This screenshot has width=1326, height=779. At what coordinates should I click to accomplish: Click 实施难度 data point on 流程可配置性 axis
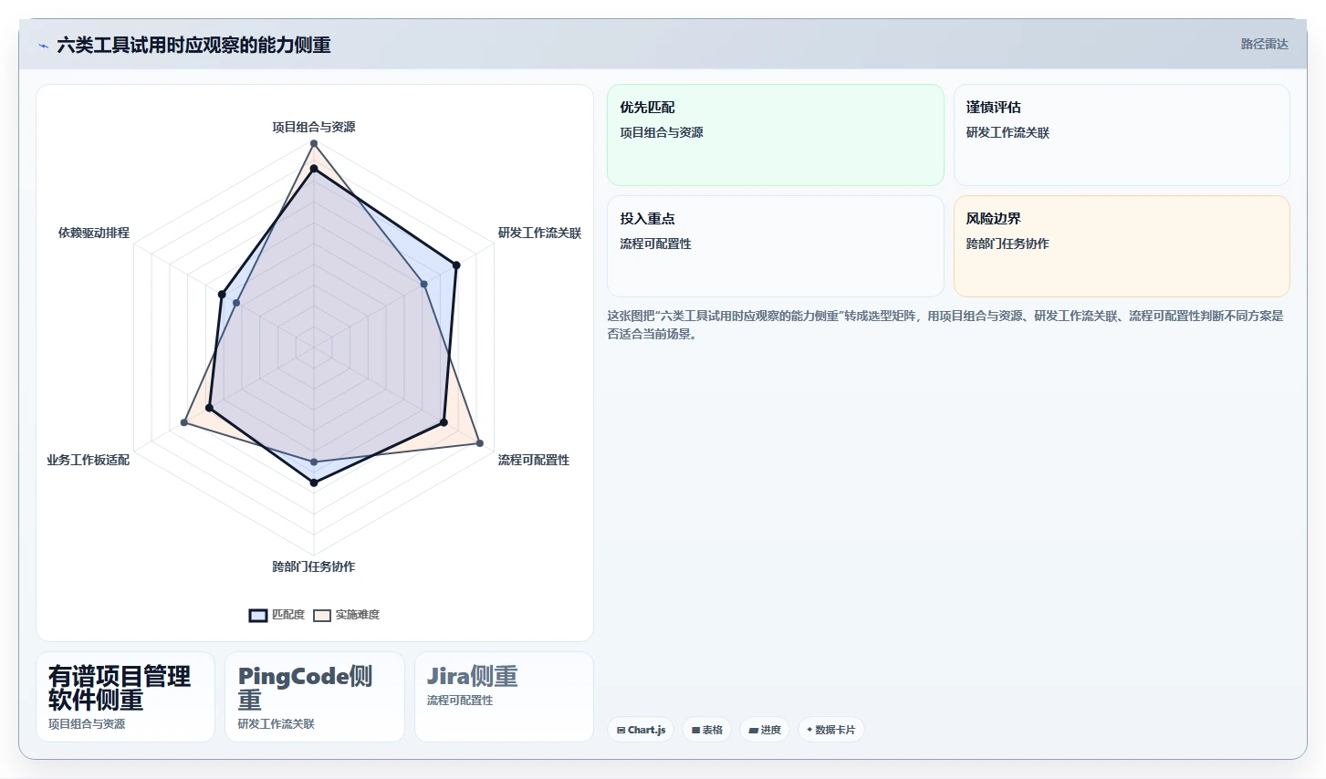pos(480,443)
